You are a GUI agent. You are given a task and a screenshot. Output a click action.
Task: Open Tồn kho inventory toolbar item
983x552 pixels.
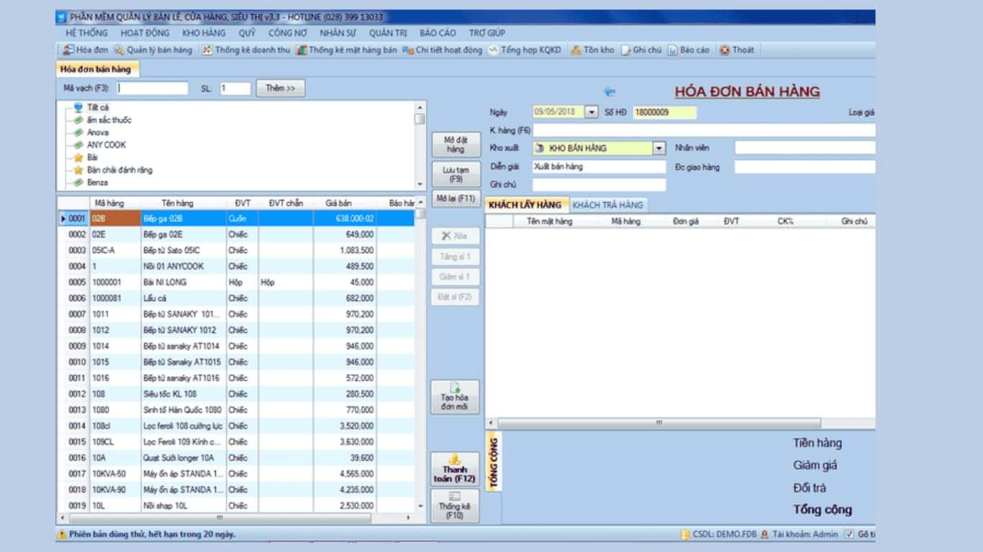point(592,50)
